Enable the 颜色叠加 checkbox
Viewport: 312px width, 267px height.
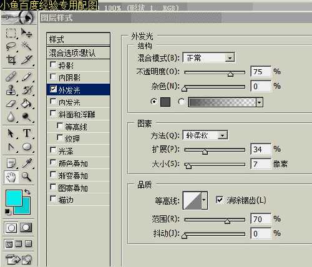(x=53, y=162)
